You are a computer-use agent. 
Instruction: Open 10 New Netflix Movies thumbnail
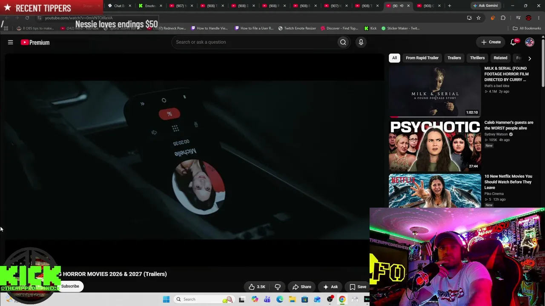(435, 191)
